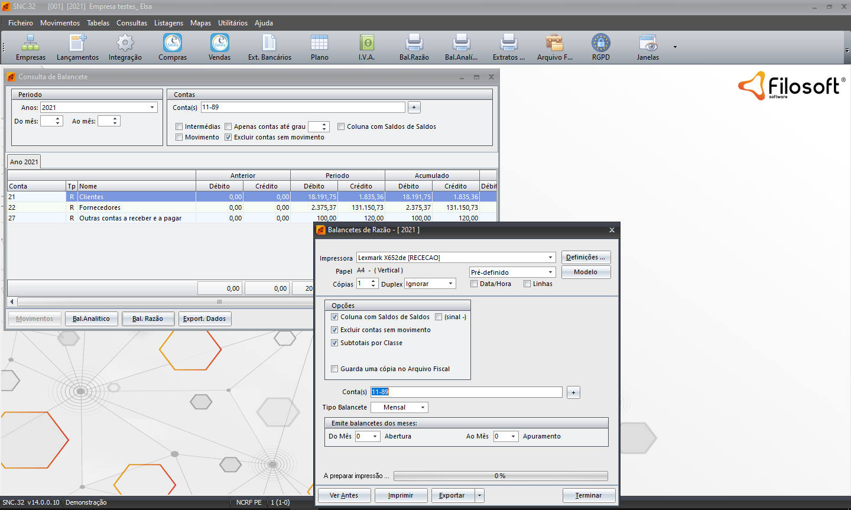This screenshot has width=851, height=510.
Task: Expand the Impressora printer dropdown
Action: click(550, 258)
